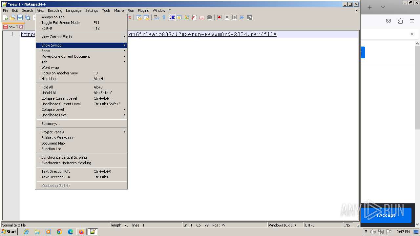Click the New file toolbar icon
The image size is (420, 236).
tap(5, 17)
